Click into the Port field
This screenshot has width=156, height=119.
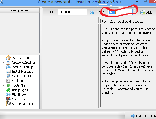[120, 12]
